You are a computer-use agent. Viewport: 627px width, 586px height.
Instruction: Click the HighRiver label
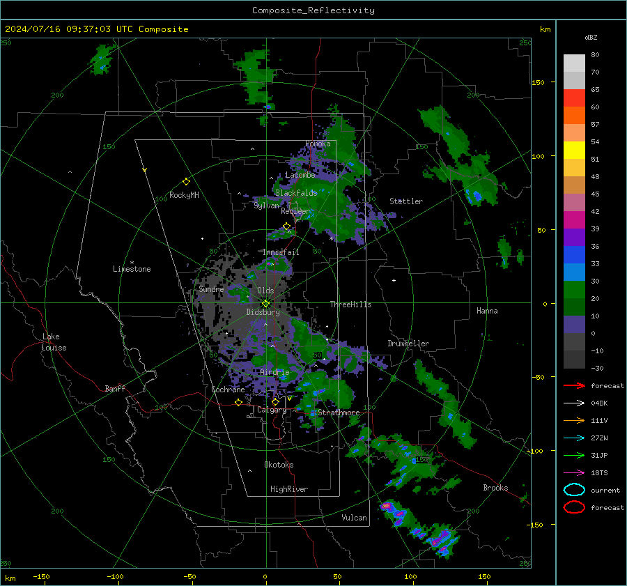289,489
